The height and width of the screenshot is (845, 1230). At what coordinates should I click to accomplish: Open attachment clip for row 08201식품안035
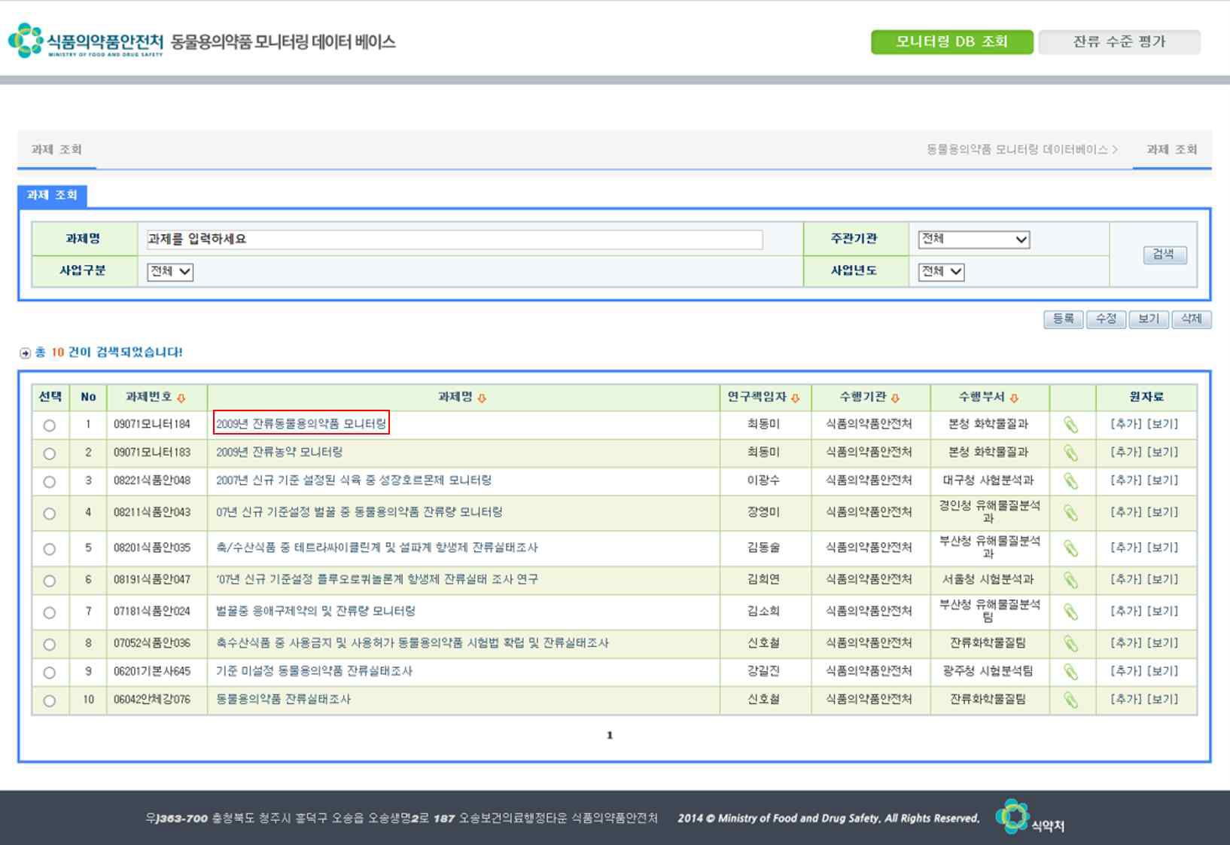(x=1070, y=548)
